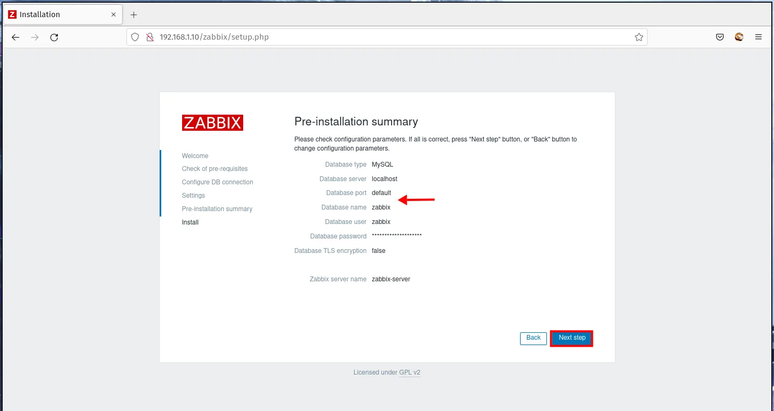This screenshot has width=774, height=411.
Task: Click the masked database password value
Action: 397,236
